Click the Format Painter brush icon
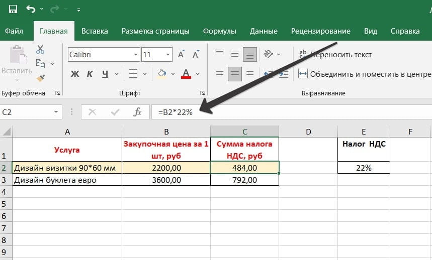This screenshot has height=260, width=432. (41, 78)
